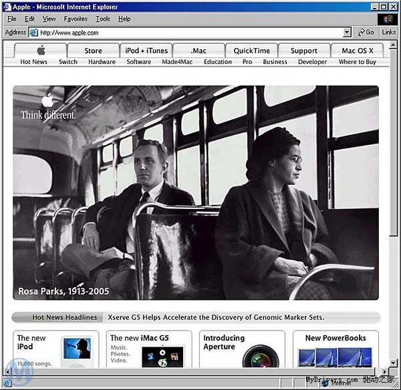The height and width of the screenshot is (390, 401).
Task: Switch to the .Mac tab
Action: (x=198, y=51)
